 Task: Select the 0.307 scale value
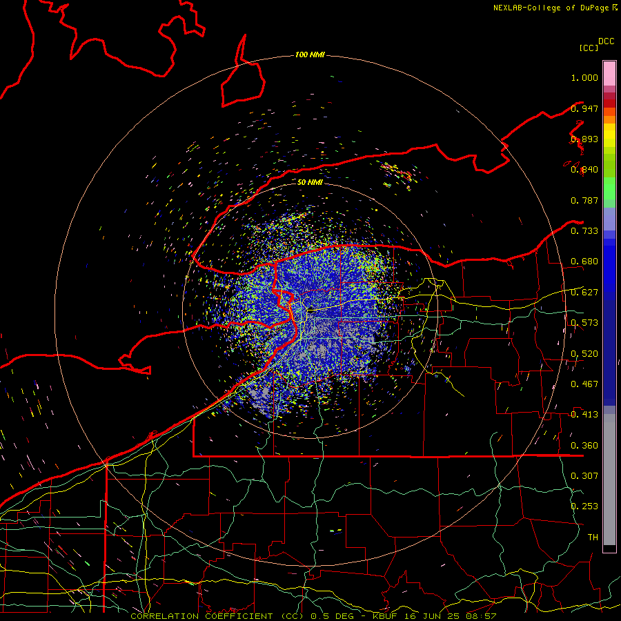(584, 475)
